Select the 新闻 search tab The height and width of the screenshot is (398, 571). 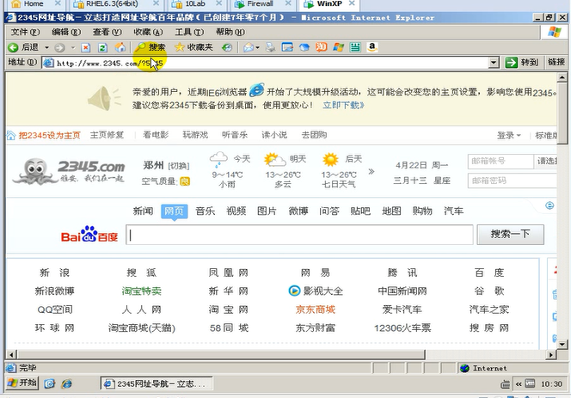(143, 211)
